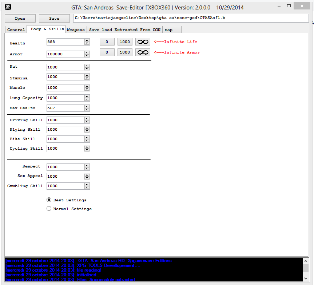Open the Save load Extracted From CON tab
The height and width of the screenshot is (288, 314).
tap(124, 30)
